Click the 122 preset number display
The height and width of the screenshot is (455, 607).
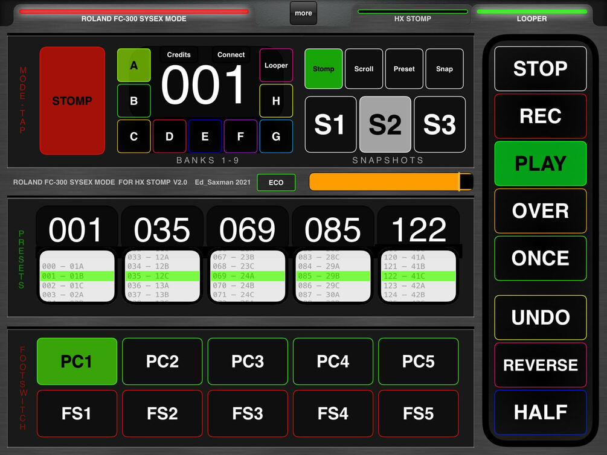419,230
